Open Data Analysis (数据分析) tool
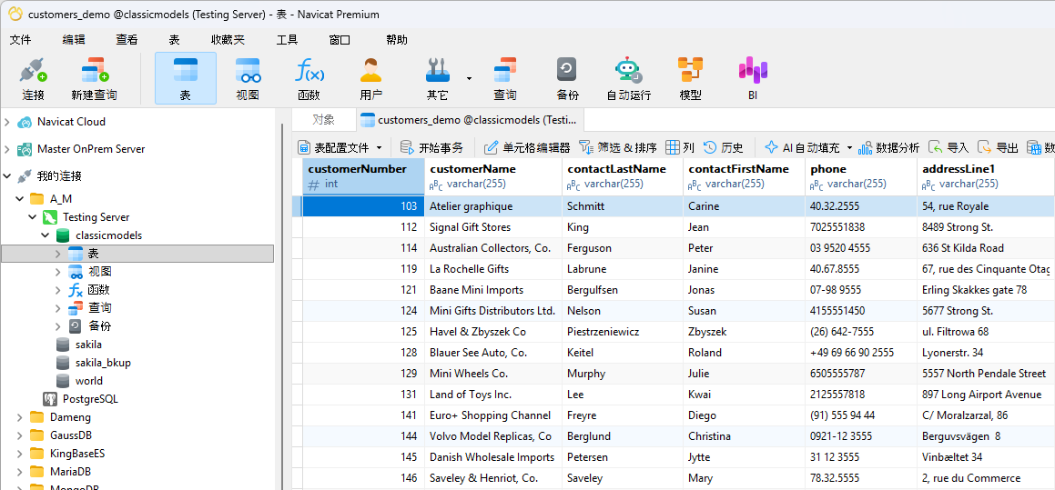The image size is (1055, 490). [x=888, y=147]
